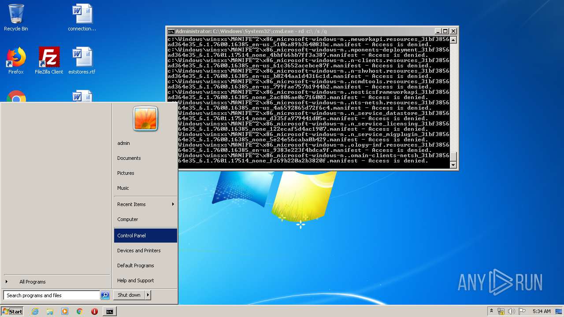The image size is (564, 317).
Task: Expand the Shut down options arrow
Action: [x=148, y=295]
